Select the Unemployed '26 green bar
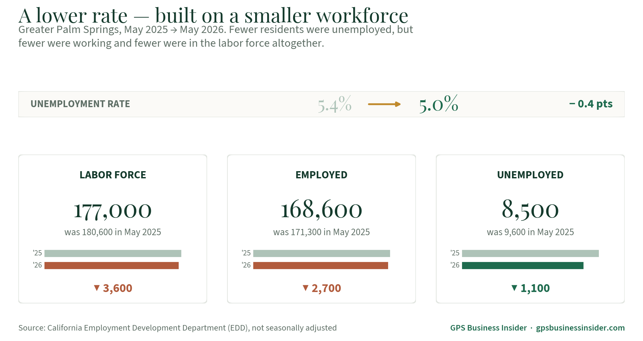The image size is (643, 341). (523, 266)
